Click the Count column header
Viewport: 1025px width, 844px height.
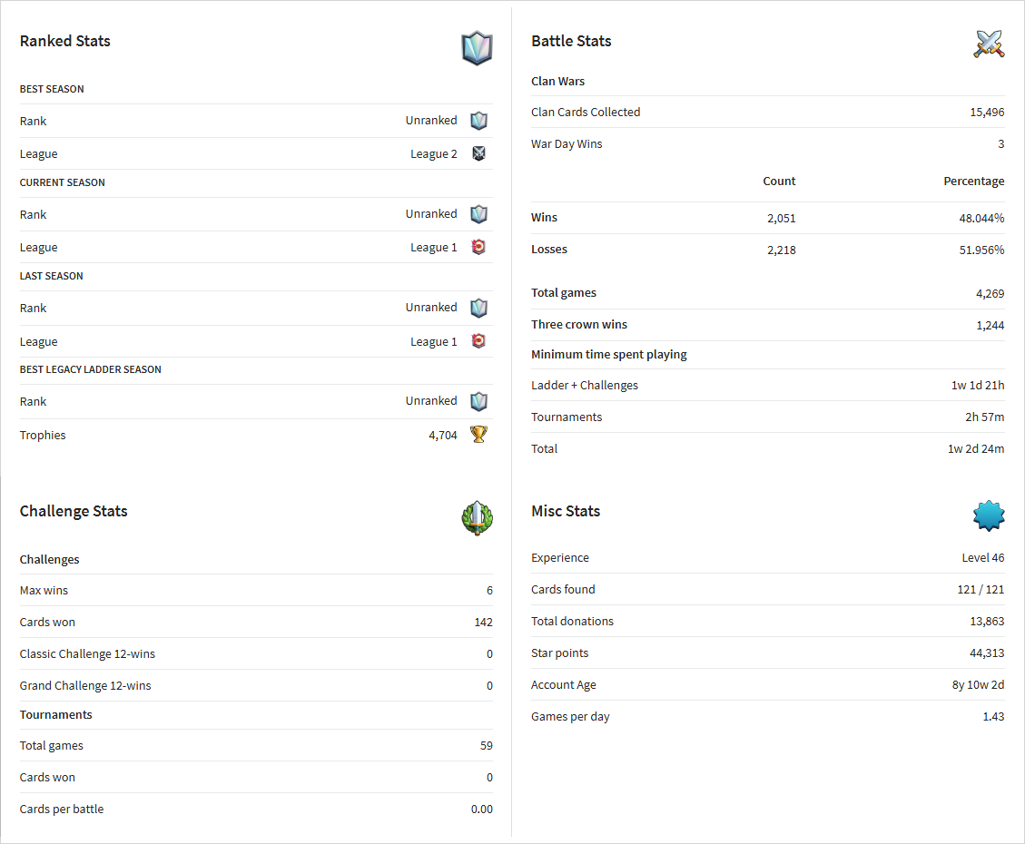click(779, 181)
